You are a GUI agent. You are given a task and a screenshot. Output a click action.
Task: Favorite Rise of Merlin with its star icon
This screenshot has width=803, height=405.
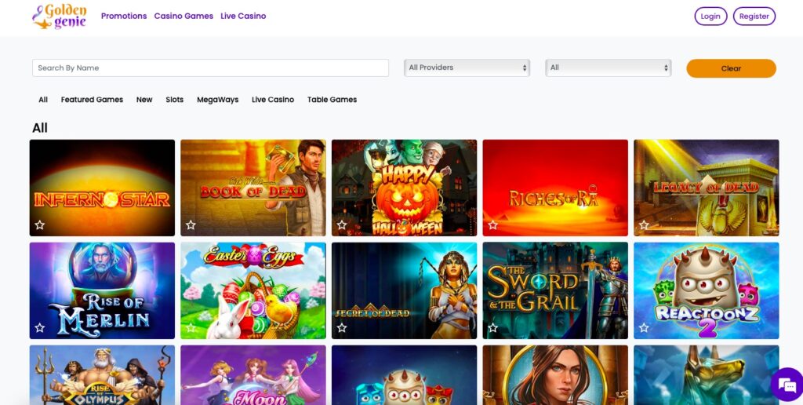[x=39, y=327]
